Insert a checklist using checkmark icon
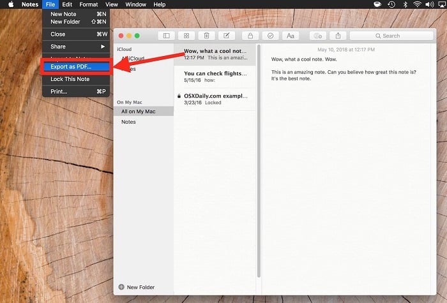 tap(270, 36)
